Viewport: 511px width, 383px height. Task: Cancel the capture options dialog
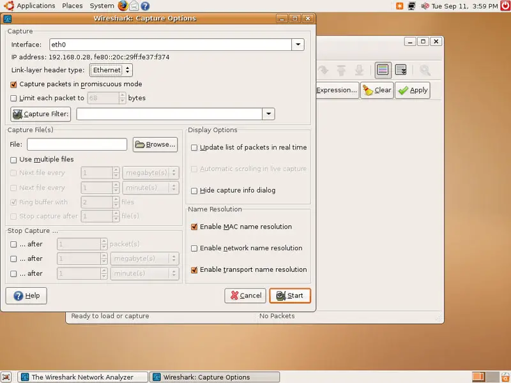[245, 296]
